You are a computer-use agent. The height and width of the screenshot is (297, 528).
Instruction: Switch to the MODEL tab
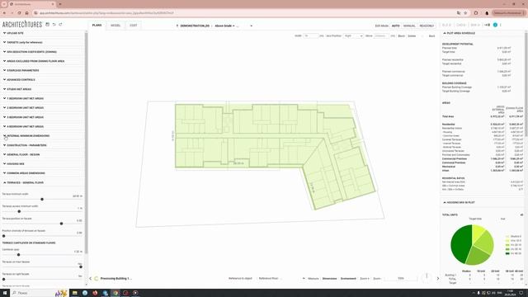[x=115, y=26]
